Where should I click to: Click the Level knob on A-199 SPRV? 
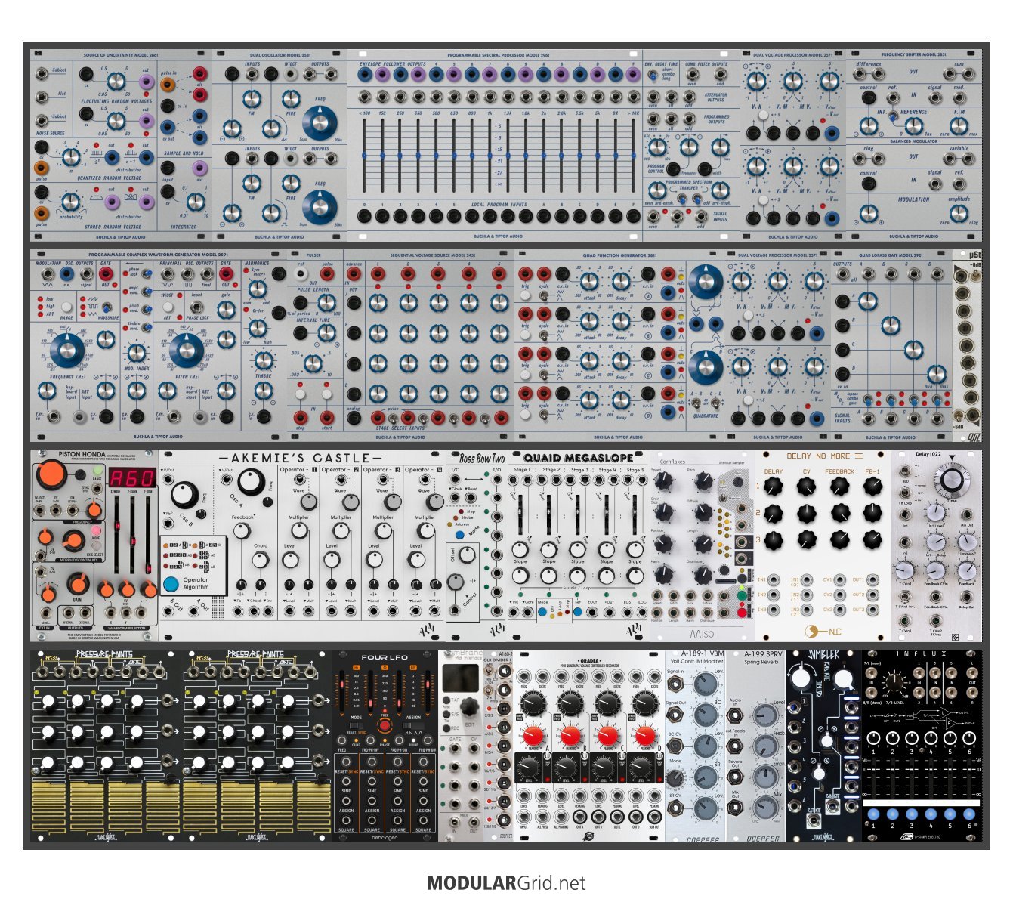click(765, 715)
